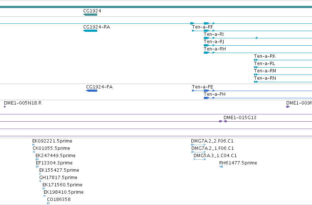Select the Ten-a-RJ transcript label
The height and width of the screenshot is (205, 312).
(x=214, y=42)
